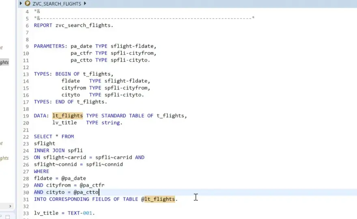Click the breadcrumb arrow left of the program icon
The height and width of the screenshot is (219, 357).
21,3
